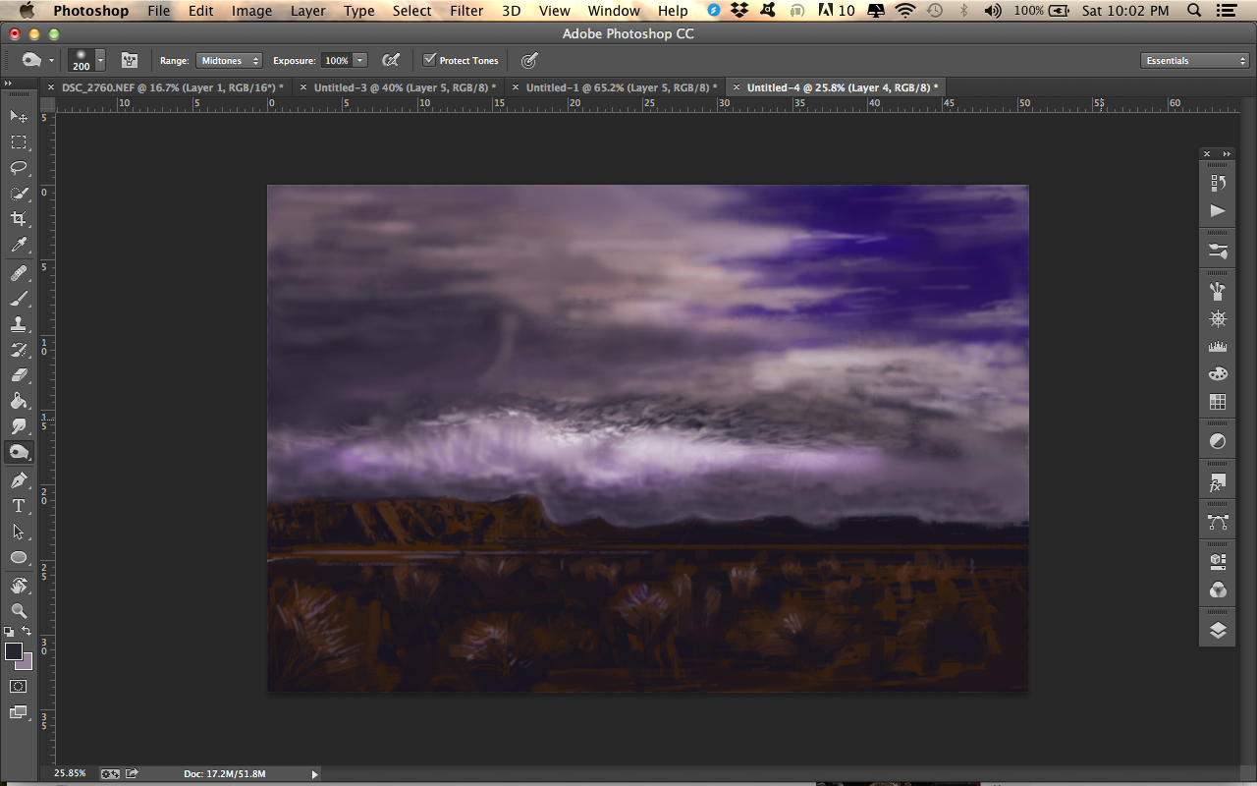
Task: Select the Clone Stamp tool
Action: pyautogui.click(x=19, y=324)
